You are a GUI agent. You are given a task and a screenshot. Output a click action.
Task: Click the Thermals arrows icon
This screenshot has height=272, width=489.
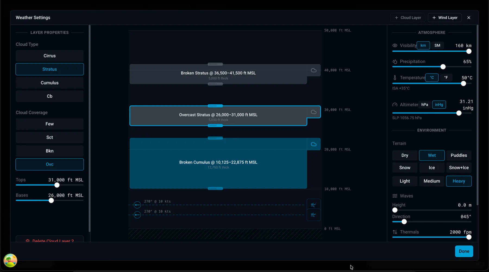395,232
